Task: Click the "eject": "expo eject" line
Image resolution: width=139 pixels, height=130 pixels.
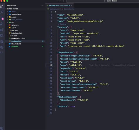Action: (73, 43)
